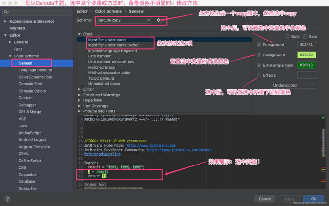Open the Scheme dropdown showing Darcula copy
This screenshot has height=206, width=329.
[x=124, y=20]
